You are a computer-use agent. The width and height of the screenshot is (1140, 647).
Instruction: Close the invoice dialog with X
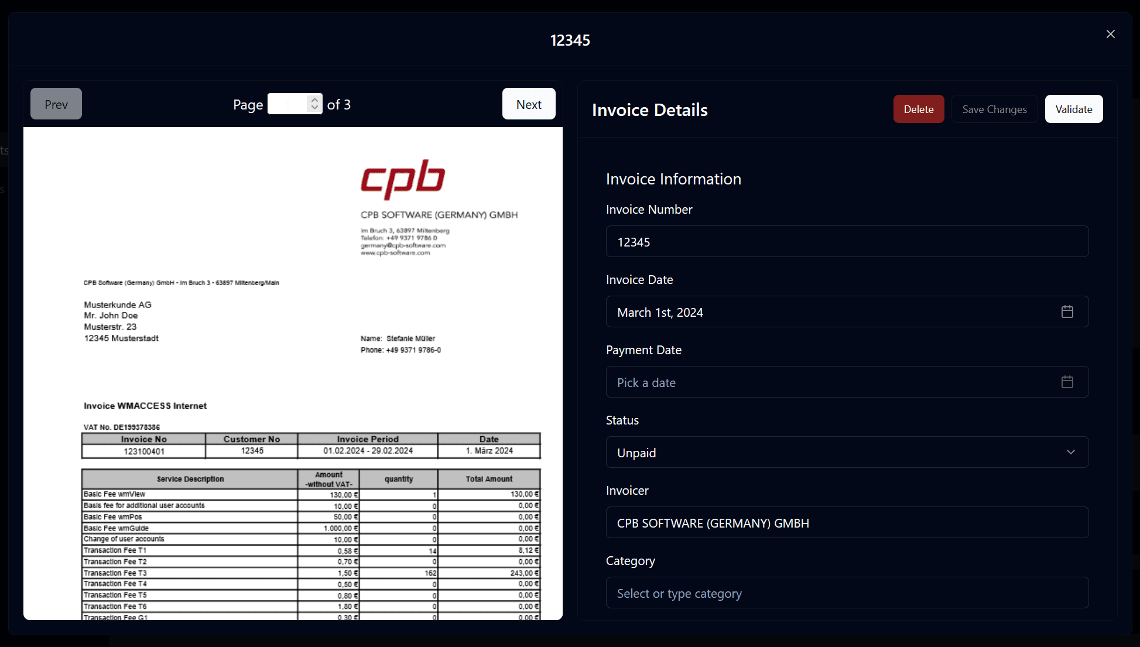coord(1110,34)
